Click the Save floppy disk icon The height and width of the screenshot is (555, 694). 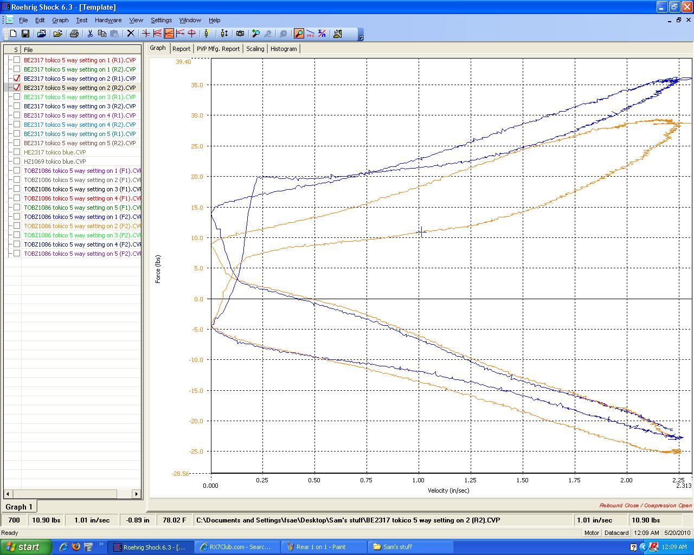point(25,34)
